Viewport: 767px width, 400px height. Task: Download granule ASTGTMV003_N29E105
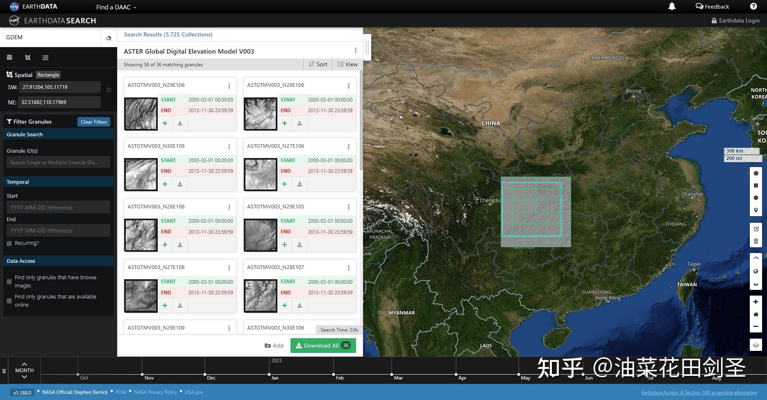tap(300, 245)
